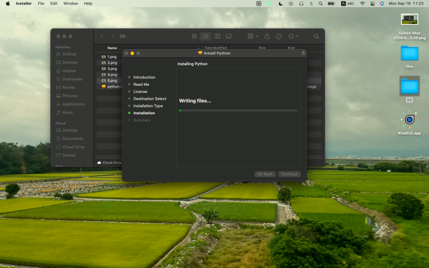This screenshot has height=268, width=429.
Task: Select the Screen Shot file on desktop
Action: [409, 27]
